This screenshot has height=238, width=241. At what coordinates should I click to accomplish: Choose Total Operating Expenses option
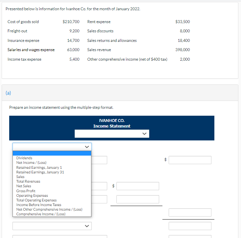[x=36, y=200]
